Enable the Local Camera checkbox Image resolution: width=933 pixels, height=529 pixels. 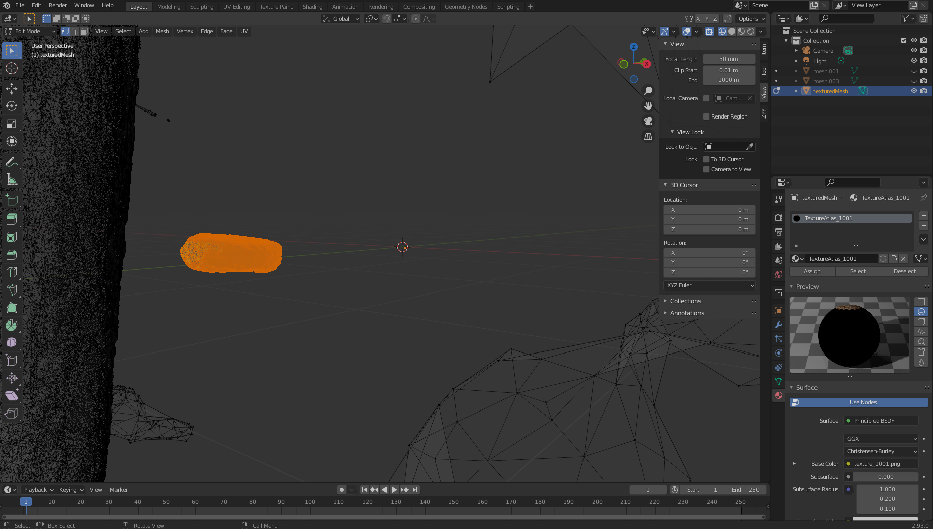[x=706, y=98]
